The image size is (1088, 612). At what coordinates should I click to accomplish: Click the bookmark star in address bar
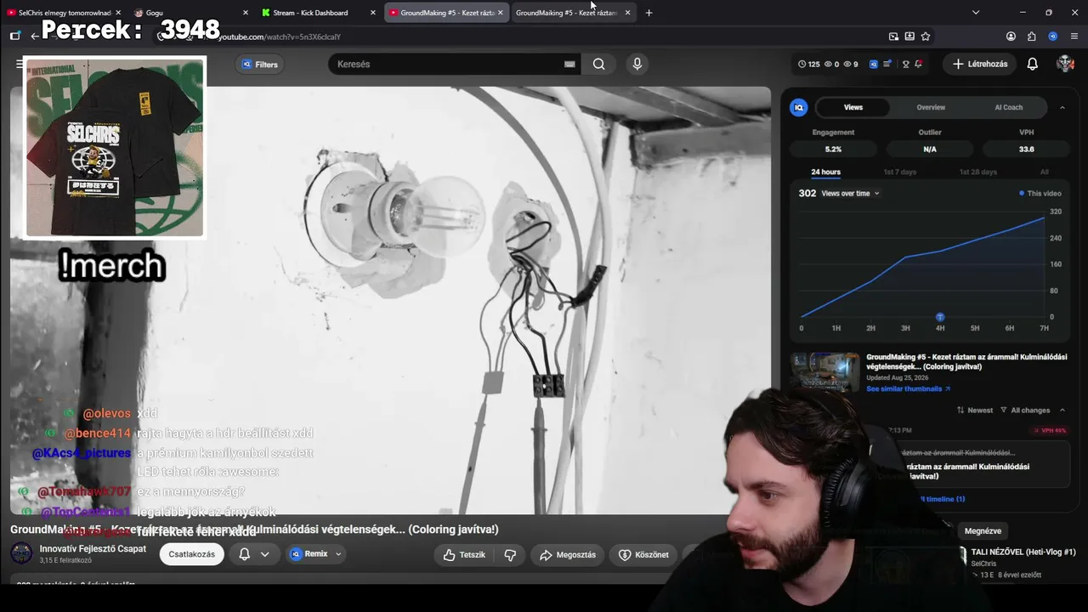click(926, 37)
